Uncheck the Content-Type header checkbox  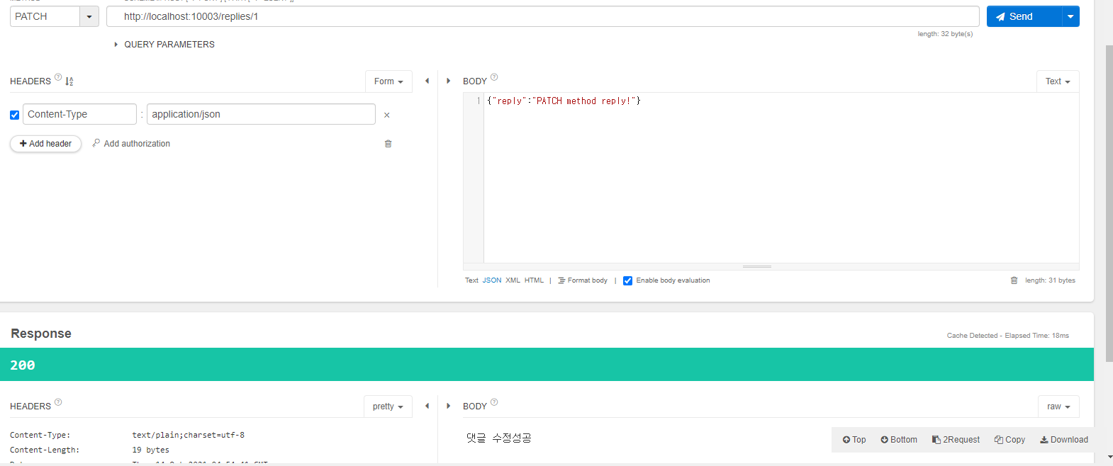[x=14, y=115]
